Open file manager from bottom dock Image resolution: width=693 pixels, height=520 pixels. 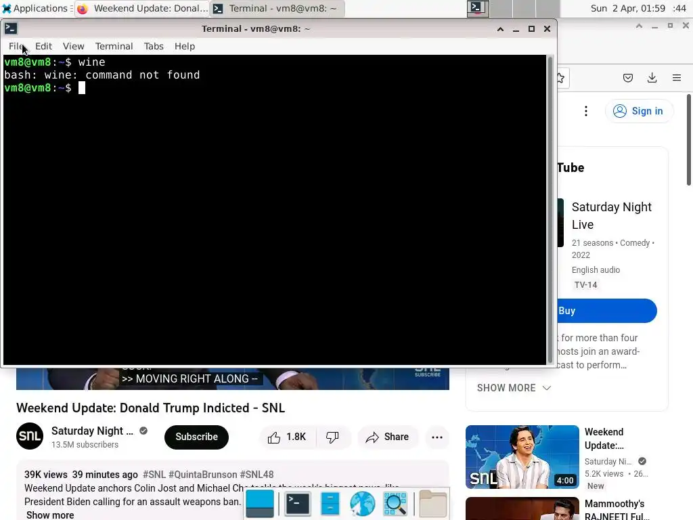click(x=330, y=504)
